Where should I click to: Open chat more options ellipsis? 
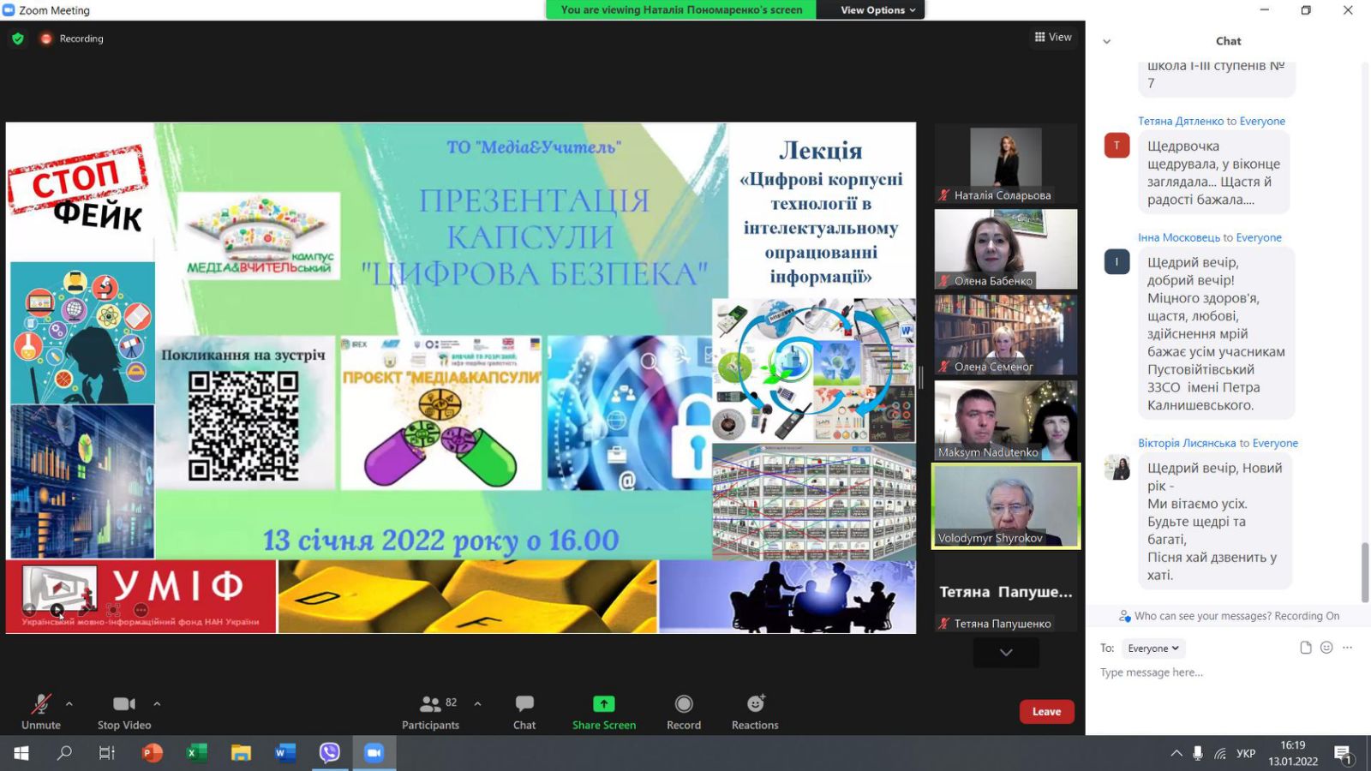[1348, 648]
